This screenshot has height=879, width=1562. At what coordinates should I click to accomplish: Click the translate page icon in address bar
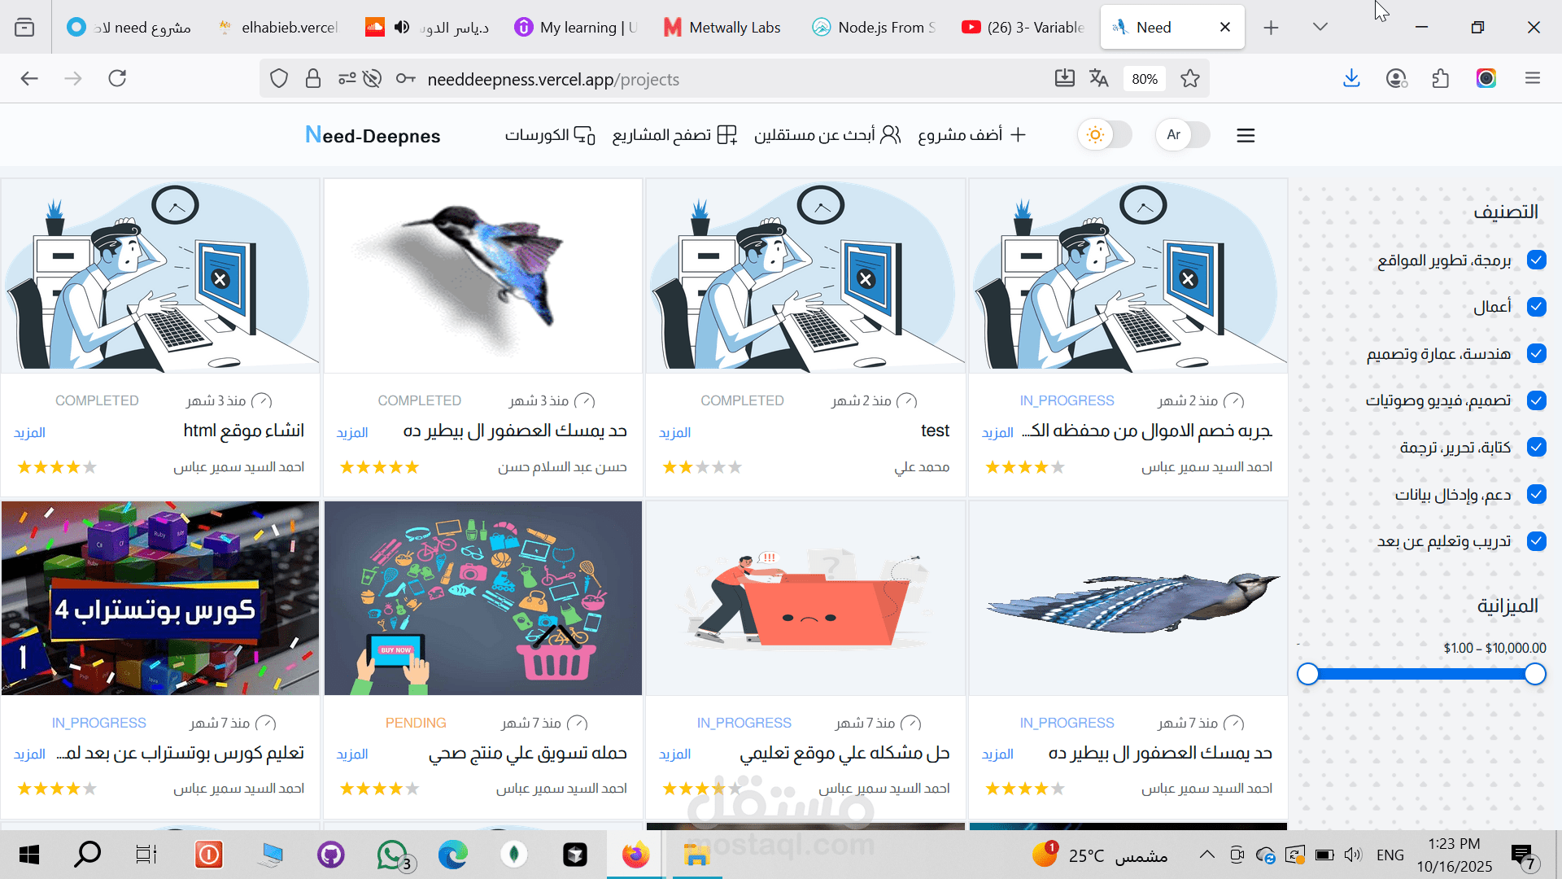pyautogui.click(x=1099, y=78)
